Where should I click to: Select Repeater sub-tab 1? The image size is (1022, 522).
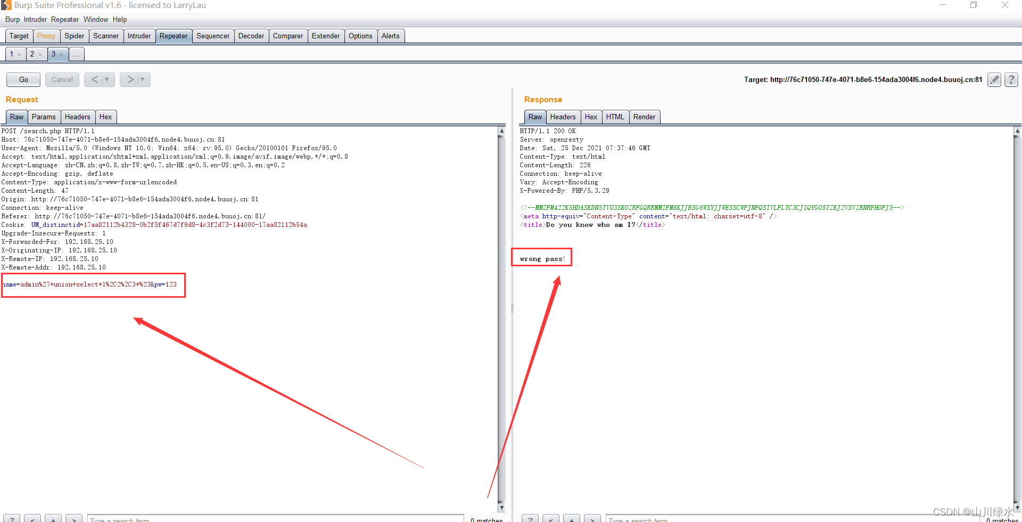(x=12, y=54)
